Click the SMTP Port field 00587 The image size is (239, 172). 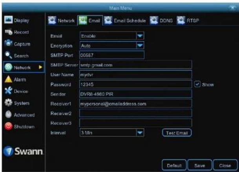tap(112, 55)
